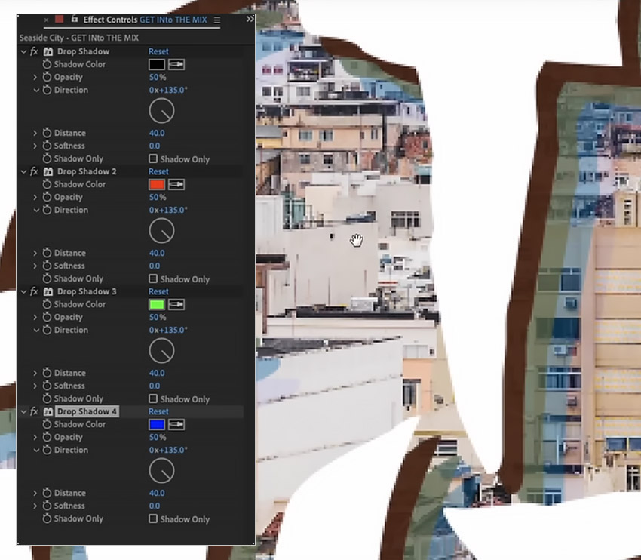This screenshot has width=641, height=560.
Task: Open the green Shadow Color swatch
Action: (x=157, y=304)
